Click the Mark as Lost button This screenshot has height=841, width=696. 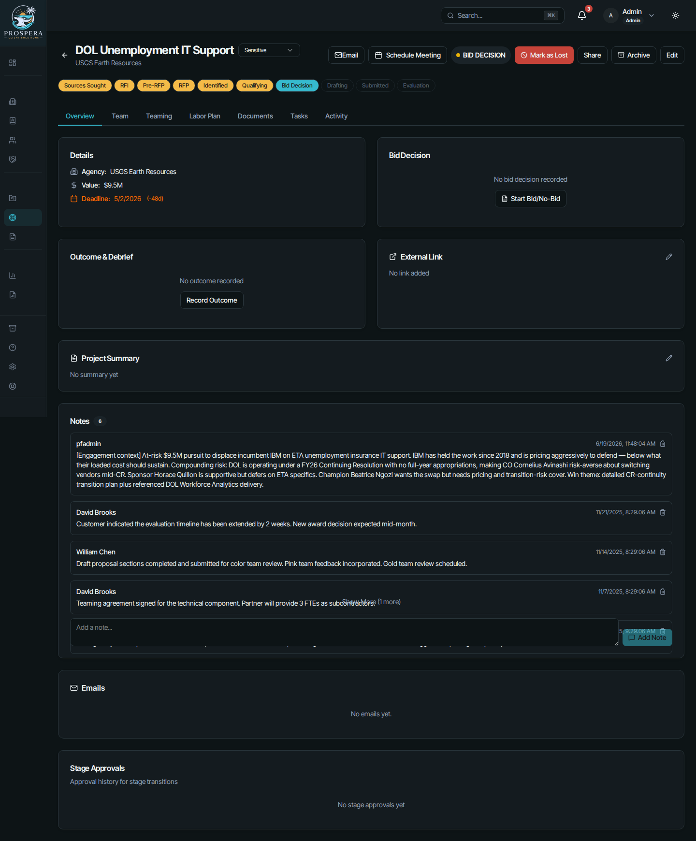pos(544,55)
